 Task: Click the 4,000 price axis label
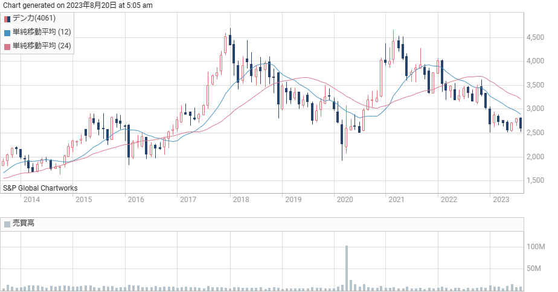[x=536, y=61]
